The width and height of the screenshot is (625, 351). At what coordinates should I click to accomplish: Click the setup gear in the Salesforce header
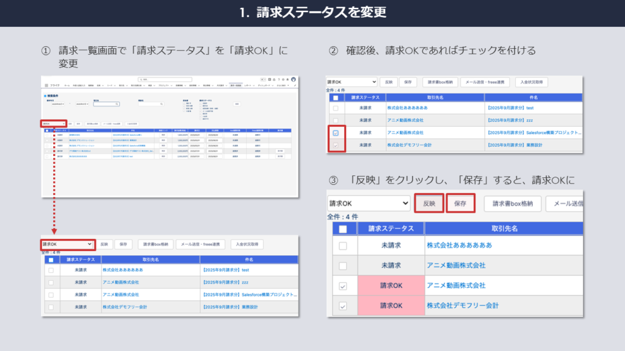(283, 79)
